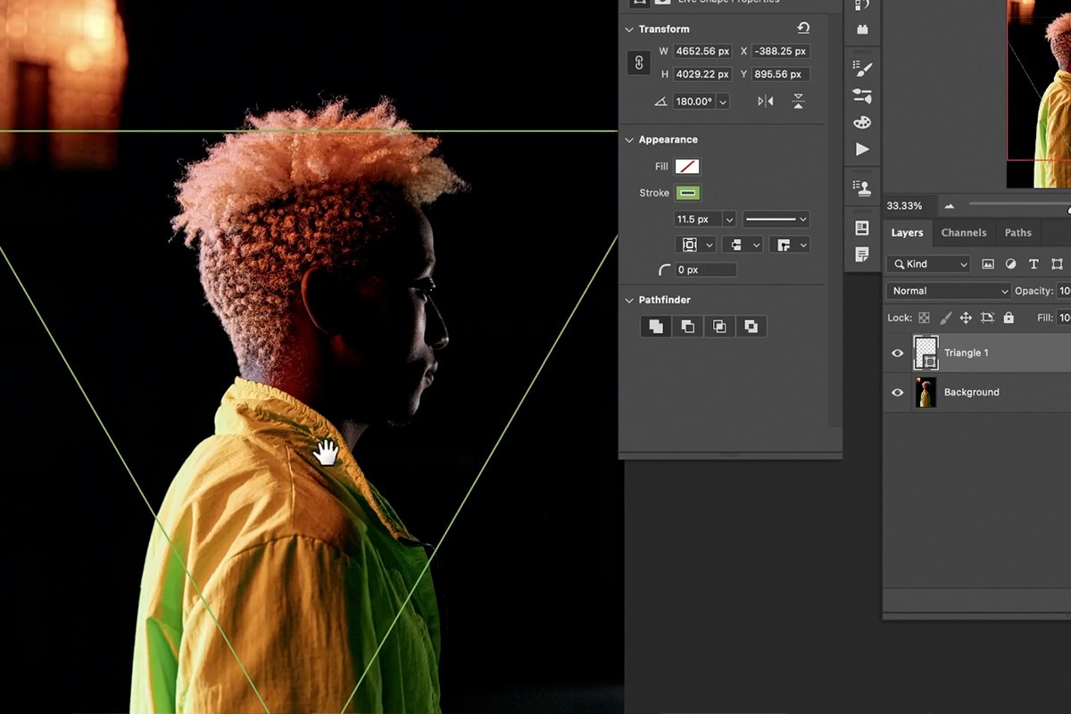Collapse the Appearance section
The width and height of the screenshot is (1071, 714).
[x=629, y=140]
